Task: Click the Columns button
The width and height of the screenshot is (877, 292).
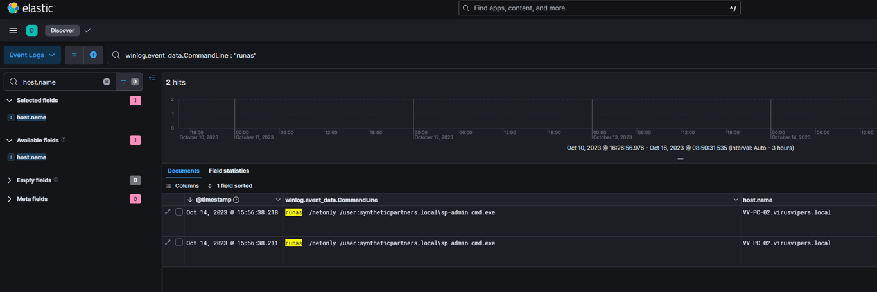Action: click(182, 185)
